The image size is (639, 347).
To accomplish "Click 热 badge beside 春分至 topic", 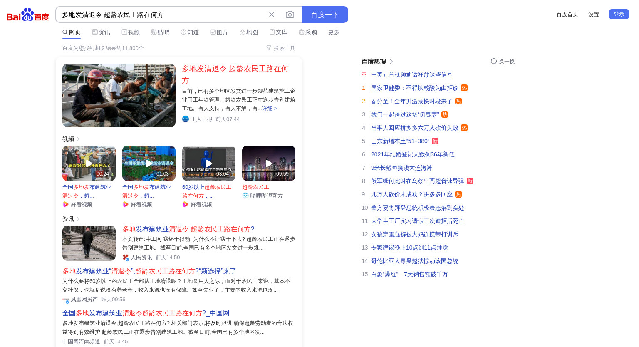I will tap(458, 101).
